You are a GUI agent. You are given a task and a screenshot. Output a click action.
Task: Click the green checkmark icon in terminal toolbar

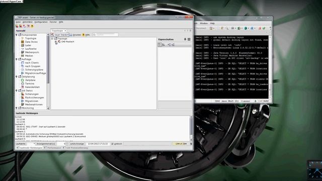264,28
